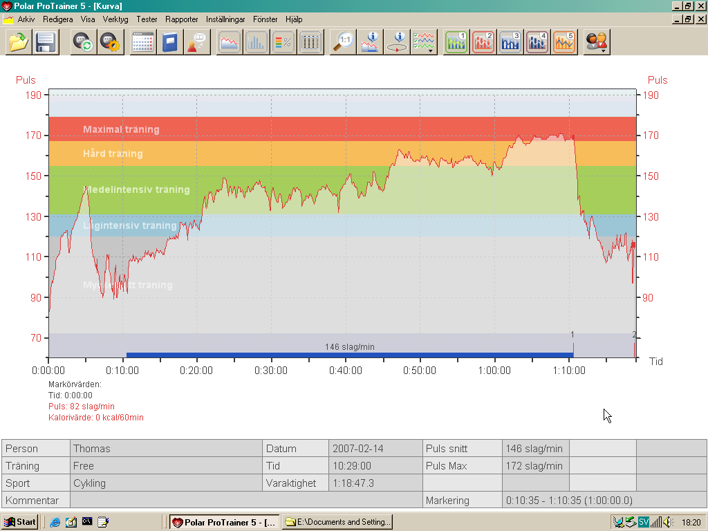This screenshot has height=531, width=708.
Task: Click the Datum value 2007-02-14
Action: tap(375, 448)
